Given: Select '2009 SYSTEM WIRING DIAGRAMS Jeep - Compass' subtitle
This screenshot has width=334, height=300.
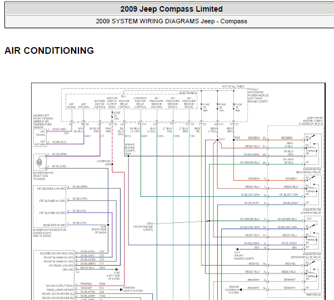Looking at the screenshot, I should click(x=171, y=21).
